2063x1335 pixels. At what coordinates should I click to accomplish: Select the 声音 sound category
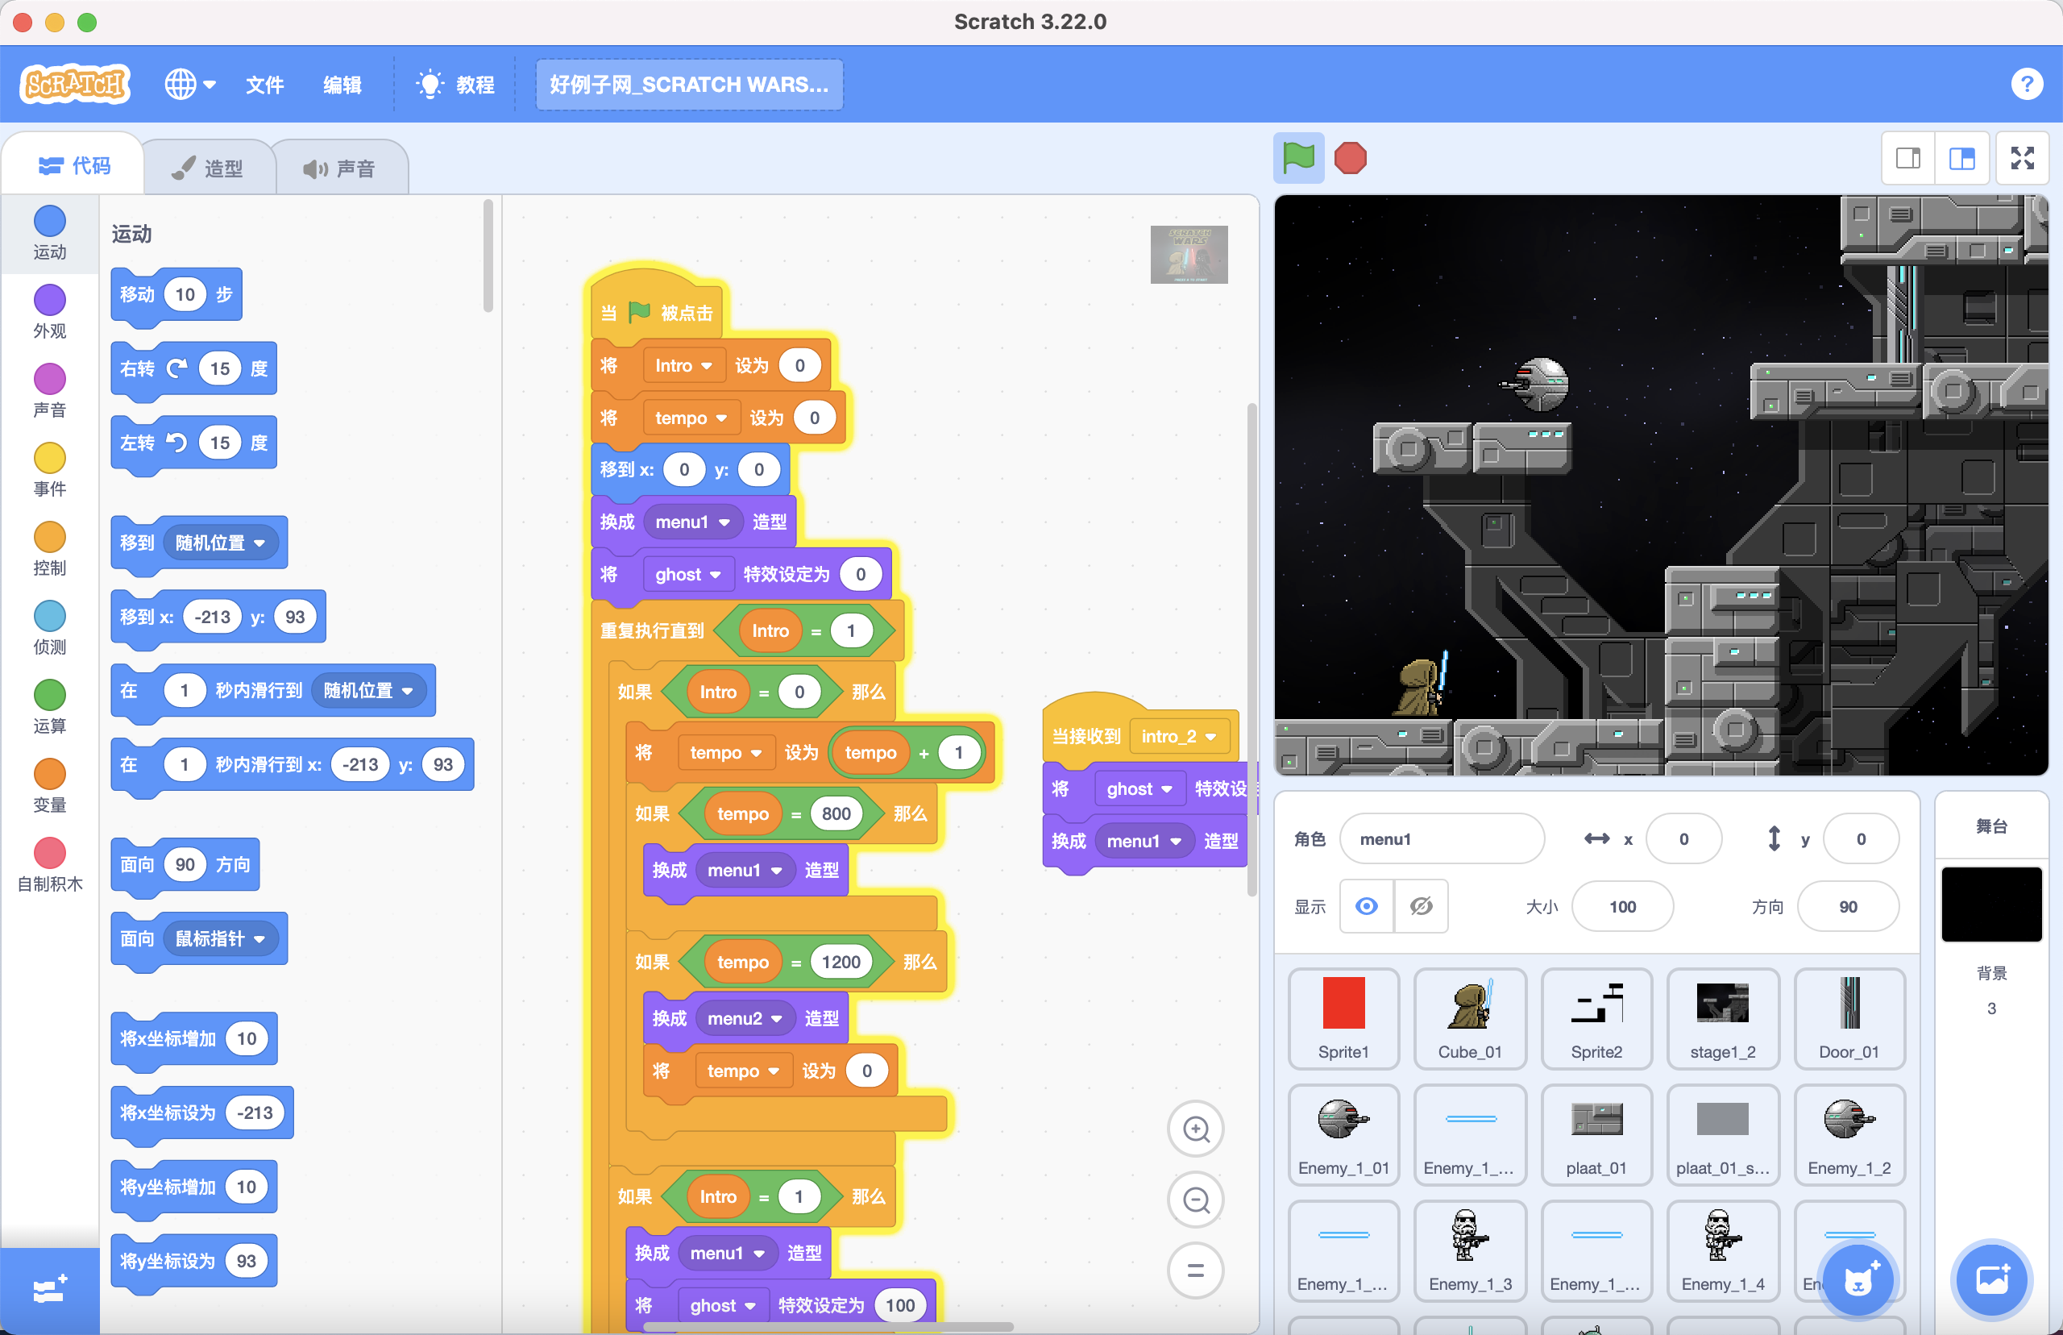pyautogui.click(x=49, y=391)
